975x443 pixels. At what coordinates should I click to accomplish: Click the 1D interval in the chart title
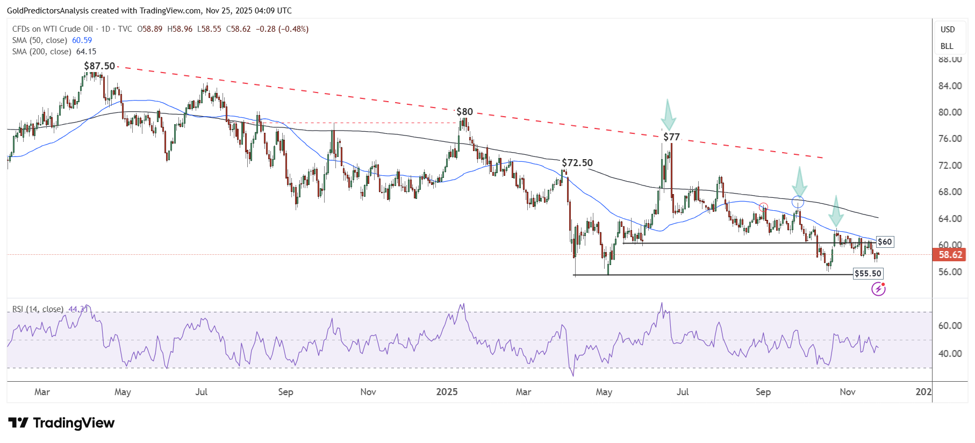click(106, 29)
